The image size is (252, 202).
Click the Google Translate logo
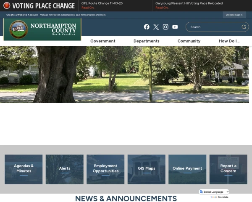point(214,197)
